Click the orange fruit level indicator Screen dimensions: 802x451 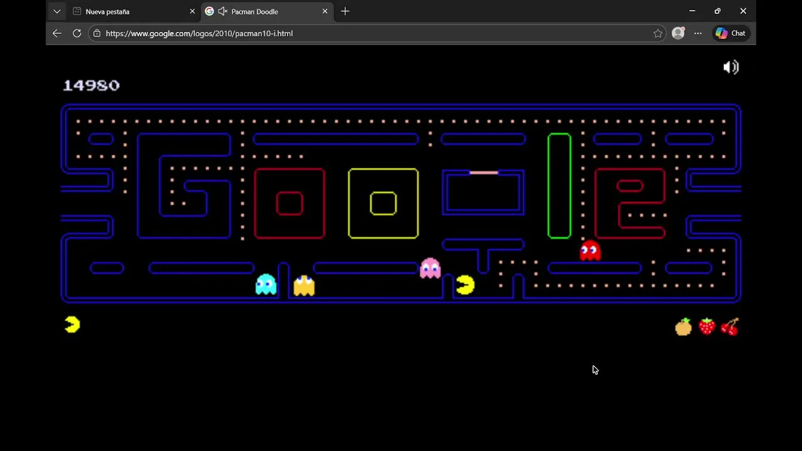(x=684, y=326)
